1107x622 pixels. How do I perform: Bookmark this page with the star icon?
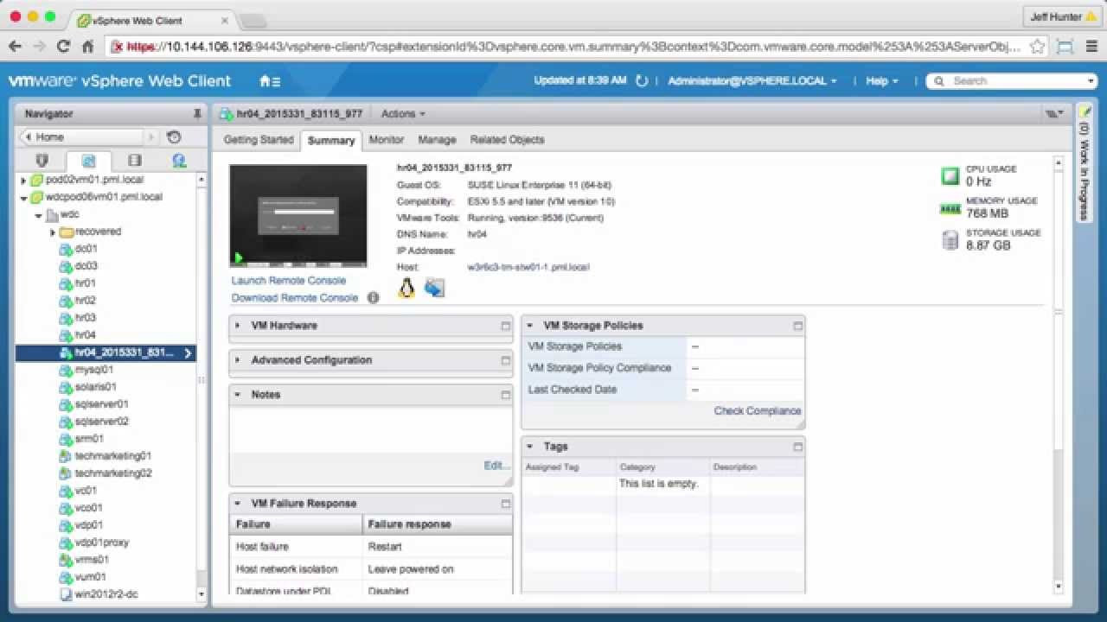pos(1038,47)
